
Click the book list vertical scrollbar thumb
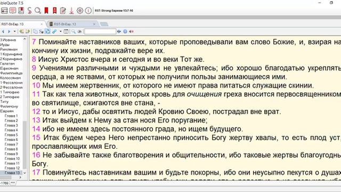pyautogui.click(x=25, y=145)
